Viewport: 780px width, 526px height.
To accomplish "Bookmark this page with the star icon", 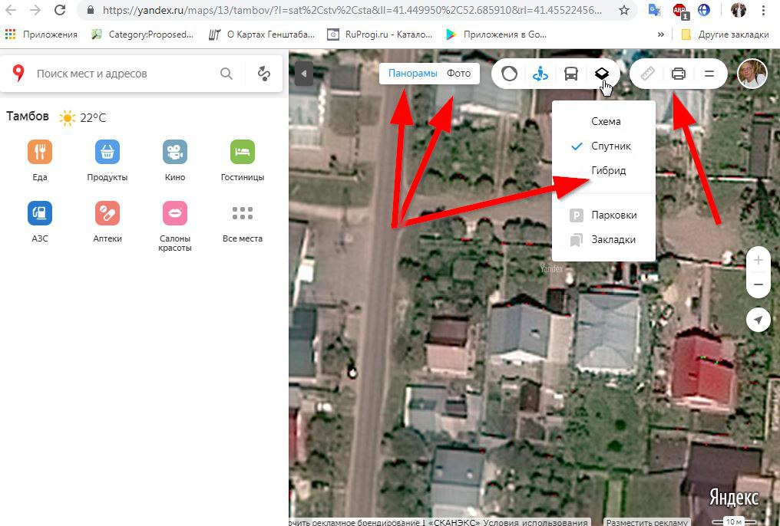I will (624, 10).
